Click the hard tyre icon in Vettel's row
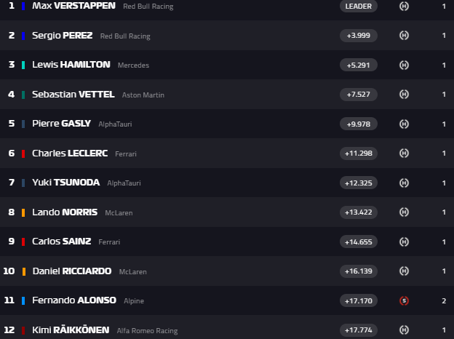Image resolution: width=454 pixels, height=339 pixels. [x=404, y=95]
